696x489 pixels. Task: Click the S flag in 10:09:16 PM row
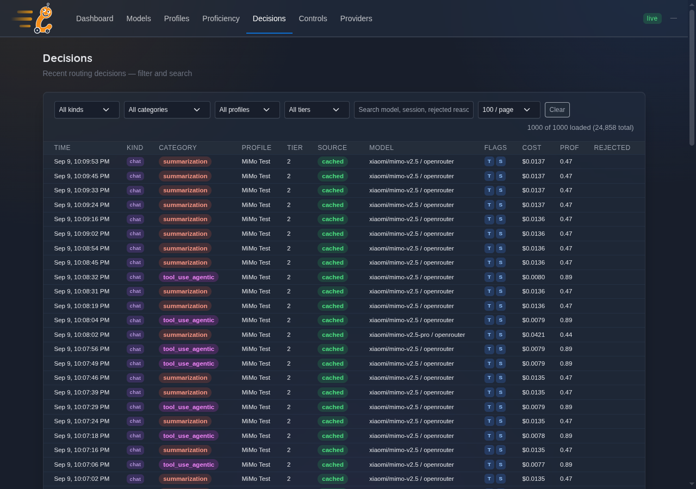(501, 219)
